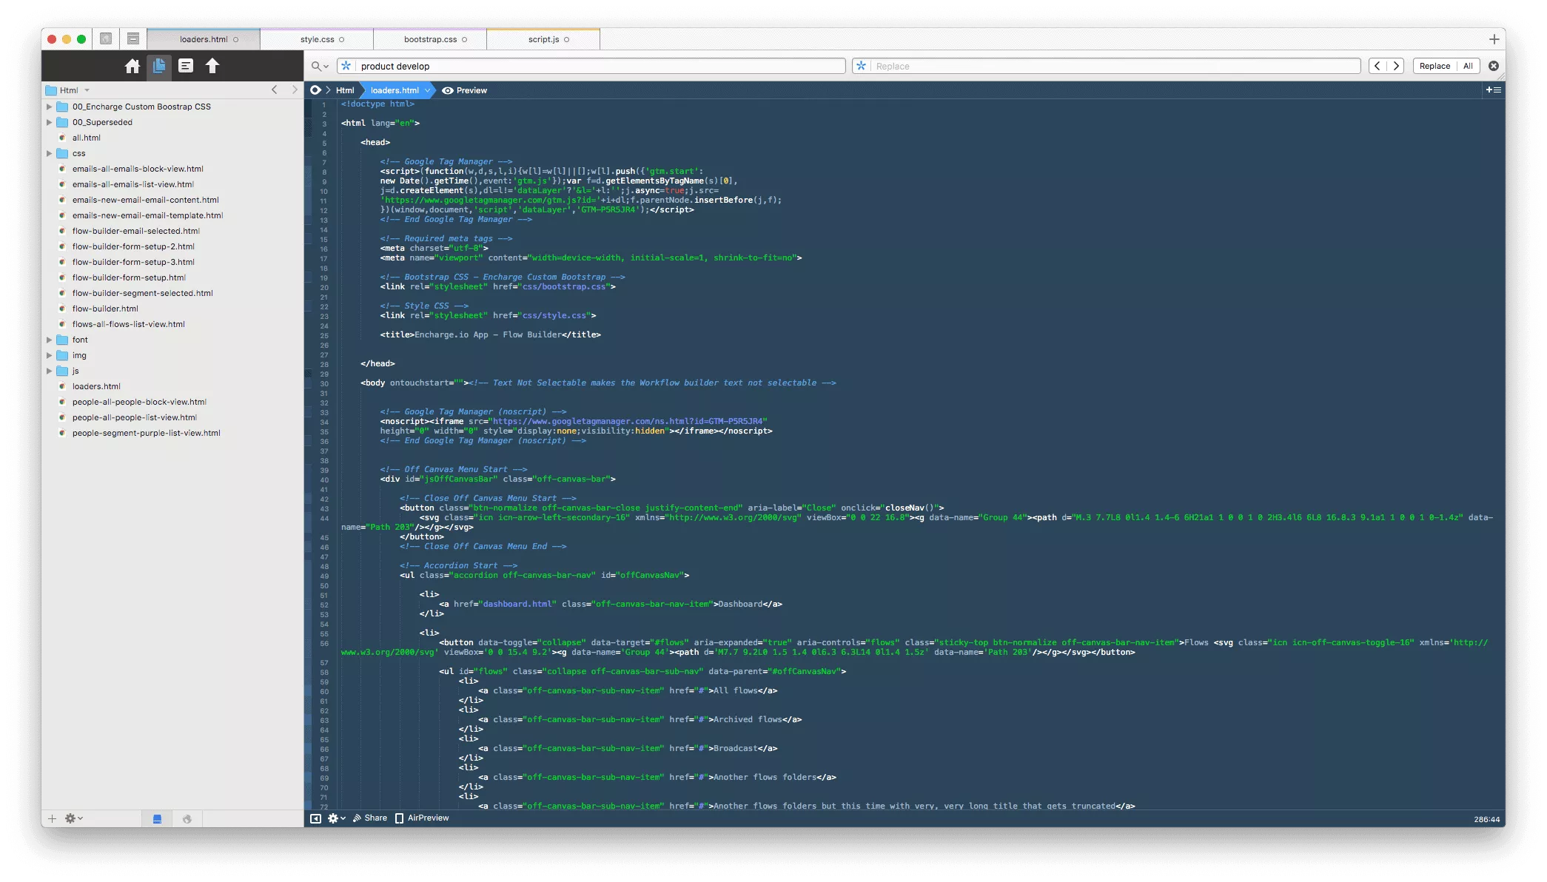Expand the img folder
This screenshot has width=1547, height=882.
(50, 355)
